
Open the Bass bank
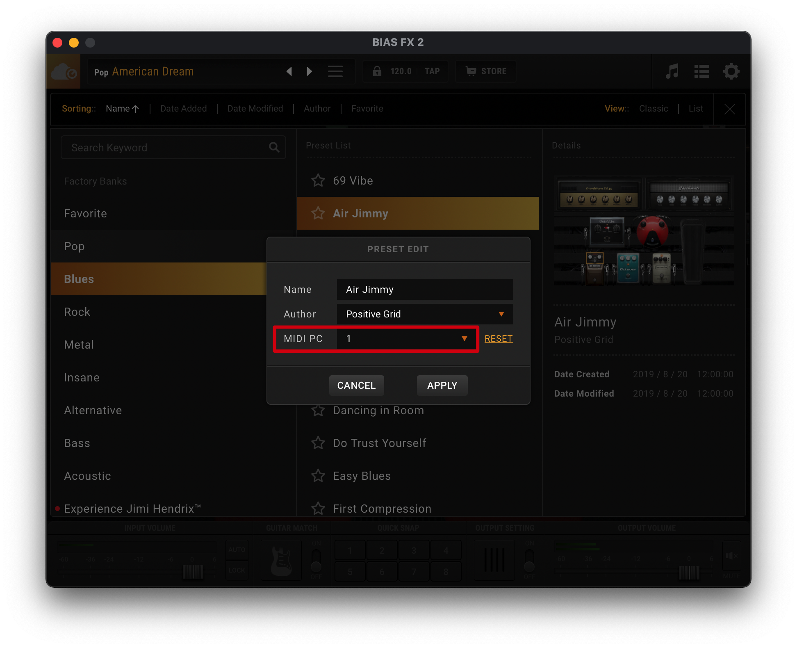(173, 443)
